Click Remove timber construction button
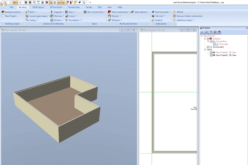 pyautogui.click(x=188, y=16)
